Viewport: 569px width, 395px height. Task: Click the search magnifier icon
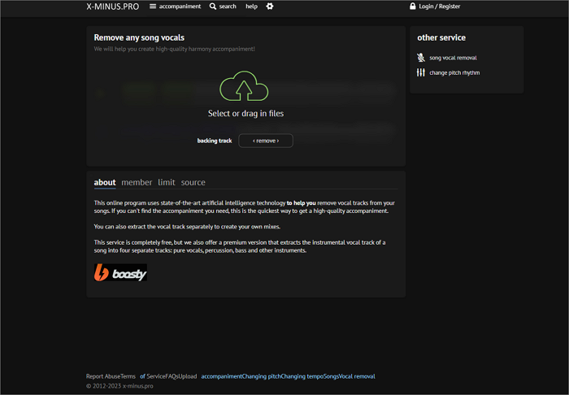213,7
